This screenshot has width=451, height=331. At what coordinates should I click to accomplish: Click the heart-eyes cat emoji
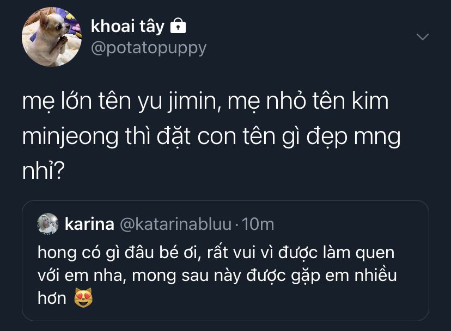coord(83,298)
